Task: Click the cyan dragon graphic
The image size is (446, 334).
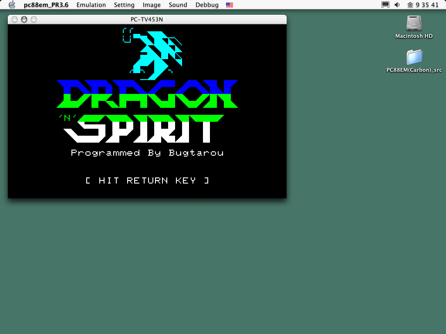Action: (x=153, y=53)
